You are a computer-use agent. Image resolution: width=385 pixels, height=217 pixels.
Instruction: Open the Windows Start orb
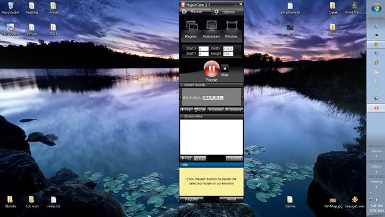pyautogui.click(x=376, y=8)
